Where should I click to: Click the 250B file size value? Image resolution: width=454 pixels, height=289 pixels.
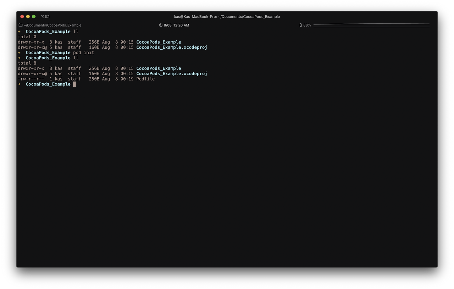point(94,79)
